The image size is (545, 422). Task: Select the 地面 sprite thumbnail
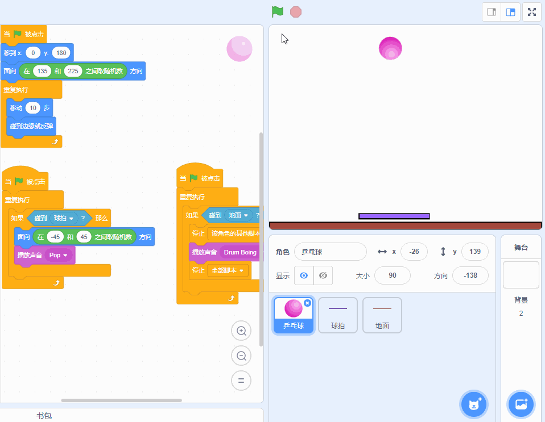click(382, 315)
